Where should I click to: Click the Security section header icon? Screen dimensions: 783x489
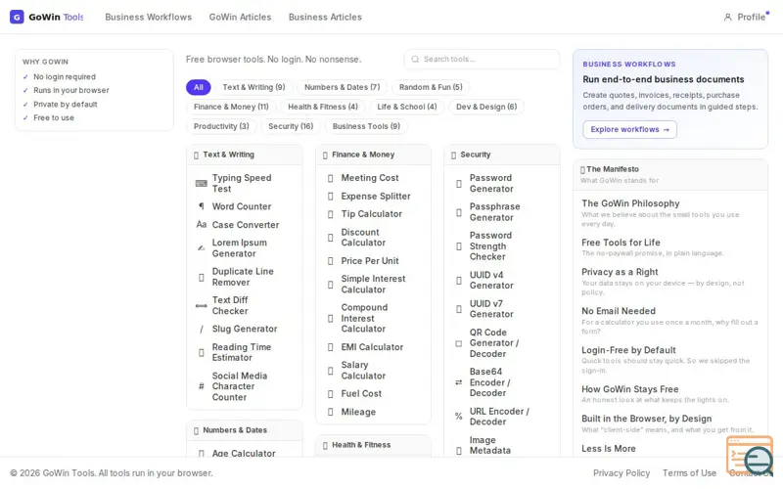point(453,156)
